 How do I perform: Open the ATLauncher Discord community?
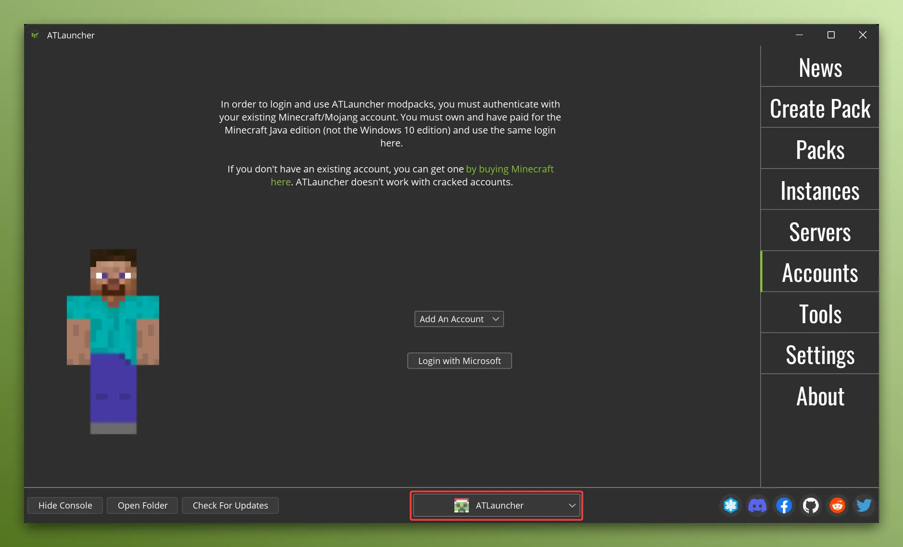click(757, 505)
